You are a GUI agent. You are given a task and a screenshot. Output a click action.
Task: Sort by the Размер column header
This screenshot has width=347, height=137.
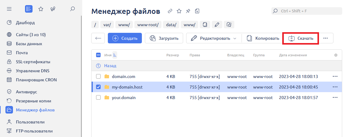point(173,55)
